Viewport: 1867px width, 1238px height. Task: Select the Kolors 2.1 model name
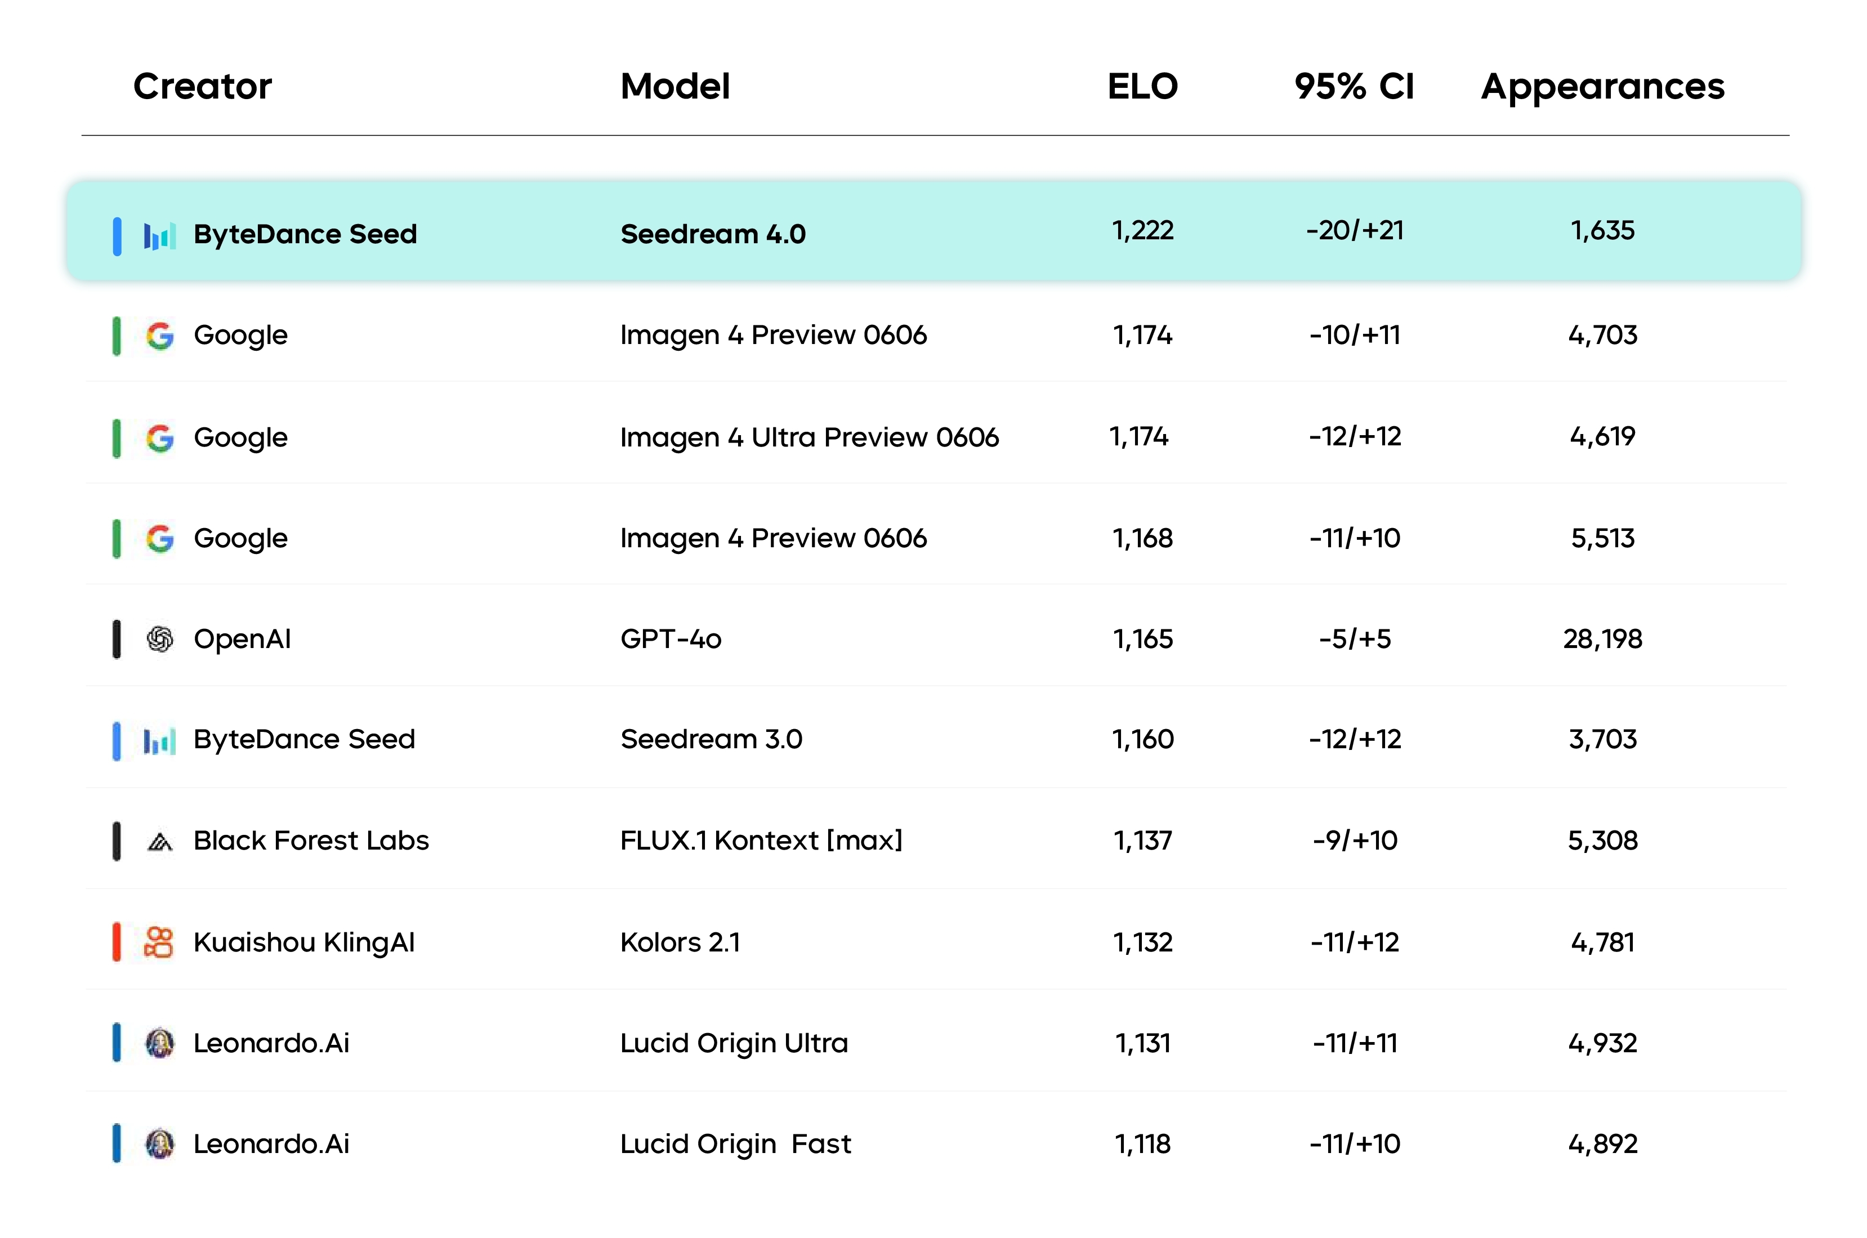[680, 942]
